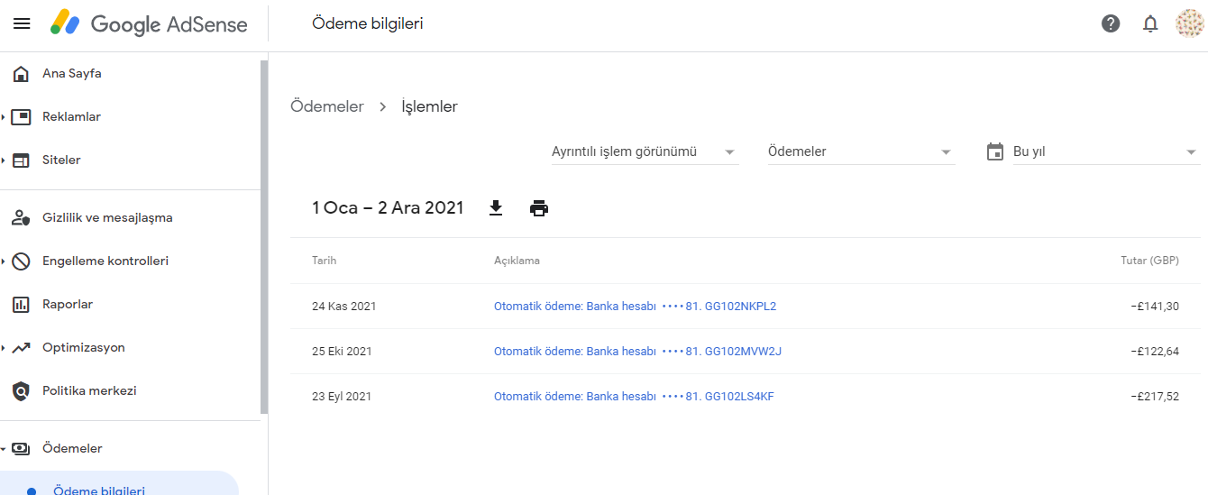The image size is (1208, 495).
Task: Open the Ayrıntılı işlem görünümü dropdown
Action: tap(645, 151)
